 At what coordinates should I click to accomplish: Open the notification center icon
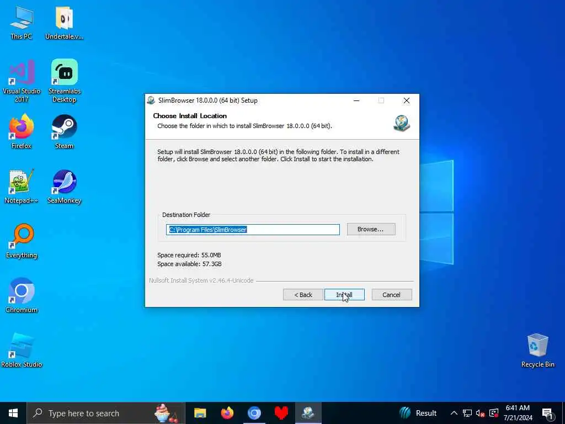pos(548,414)
